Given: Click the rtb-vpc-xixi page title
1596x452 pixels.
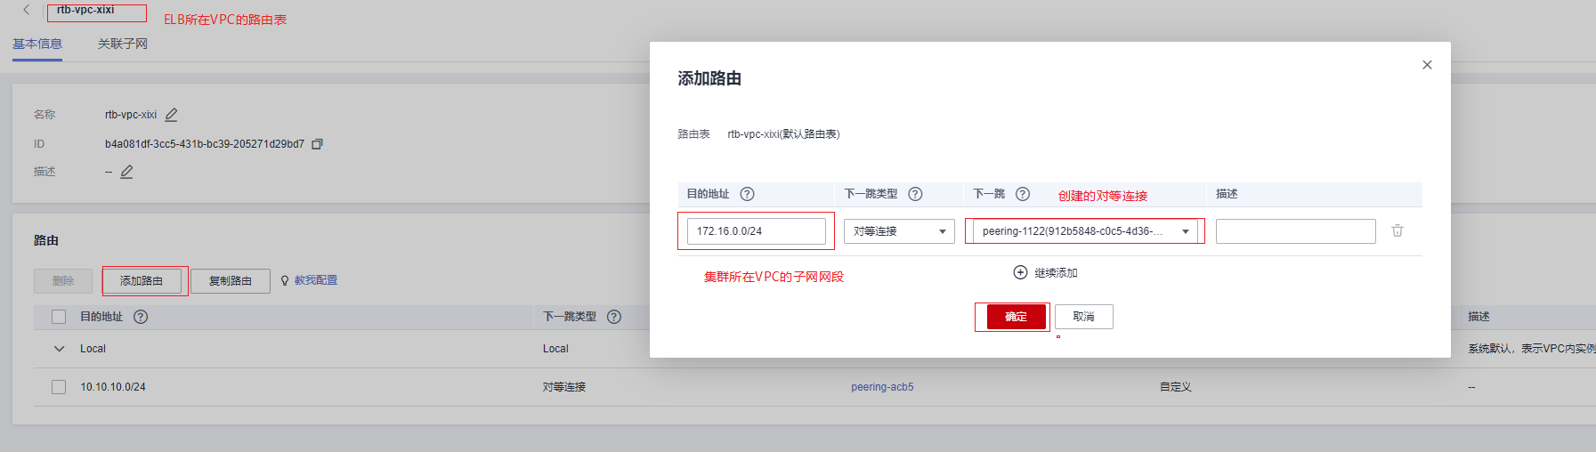Looking at the screenshot, I should (85, 10).
